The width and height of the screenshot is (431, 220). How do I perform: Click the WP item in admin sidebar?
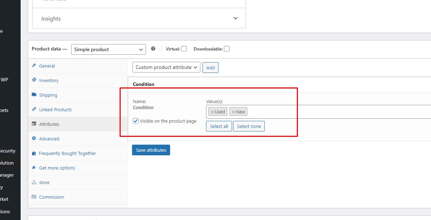(4, 80)
